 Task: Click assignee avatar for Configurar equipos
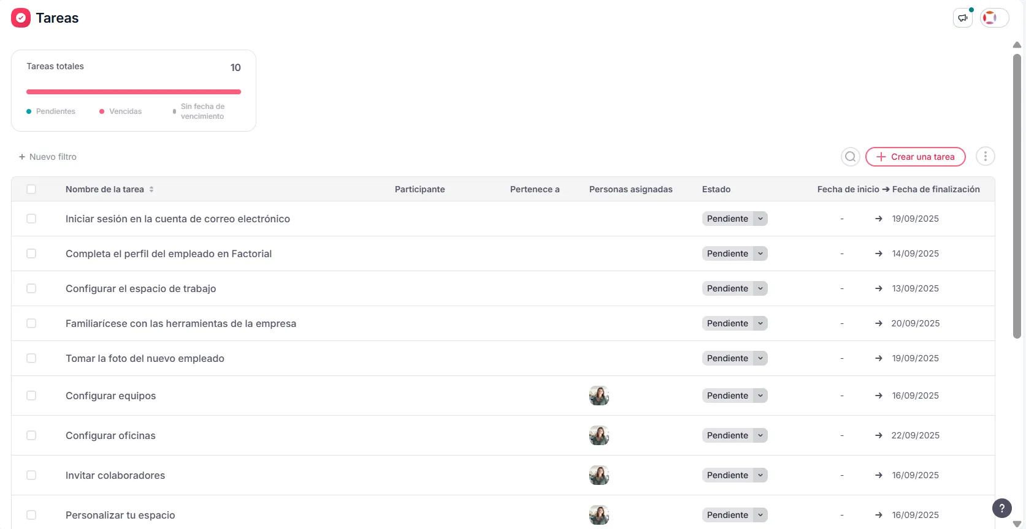599,396
